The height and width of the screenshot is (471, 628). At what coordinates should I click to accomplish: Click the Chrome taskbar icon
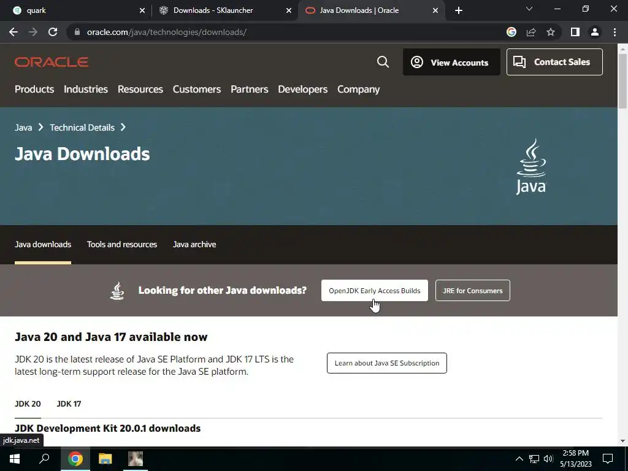pos(75,459)
